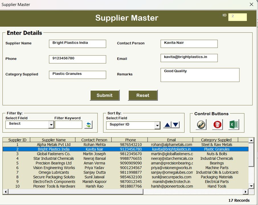Image resolution: width=258 pixels, height=205 pixels.
Task: Expand the Select Field combo box arrow
Action: (157, 125)
